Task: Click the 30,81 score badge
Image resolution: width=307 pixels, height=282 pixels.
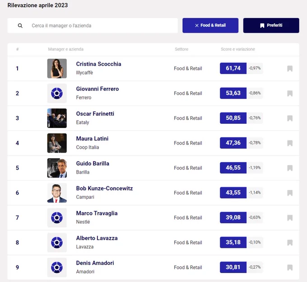Action: (x=233, y=267)
